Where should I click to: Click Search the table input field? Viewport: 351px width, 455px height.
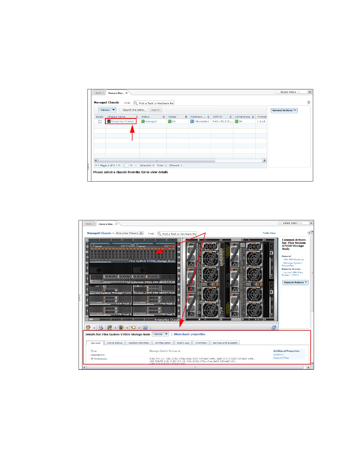click(x=135, y=110)
